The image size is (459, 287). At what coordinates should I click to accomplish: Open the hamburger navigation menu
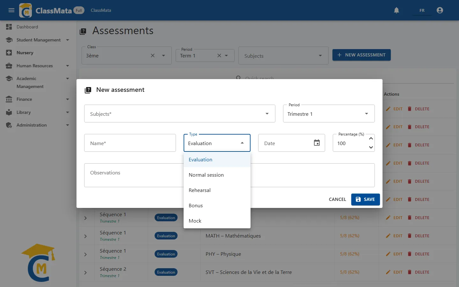click(11, 10)
